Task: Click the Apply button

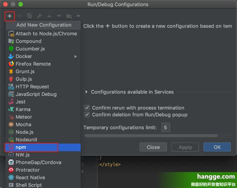Action: [185, 147]
